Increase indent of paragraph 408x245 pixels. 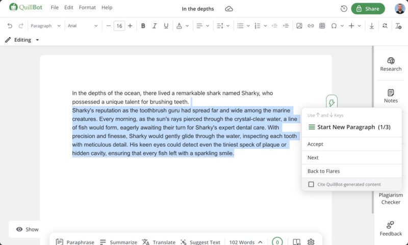tap(286, 25)
